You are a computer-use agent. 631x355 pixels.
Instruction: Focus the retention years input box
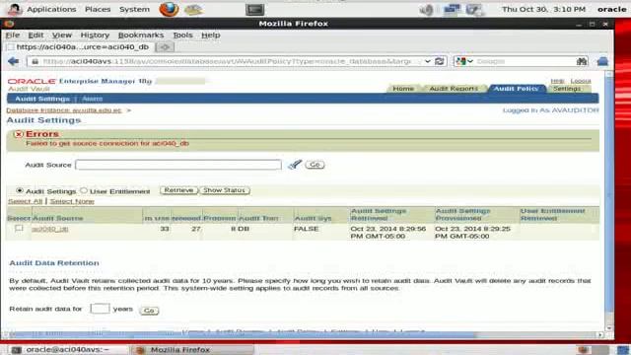coord(100,309)
